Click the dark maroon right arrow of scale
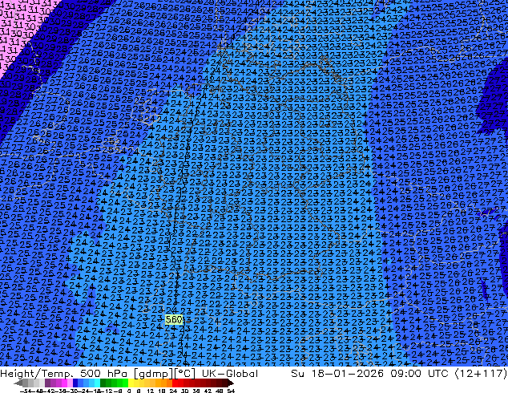 [231, 383]
